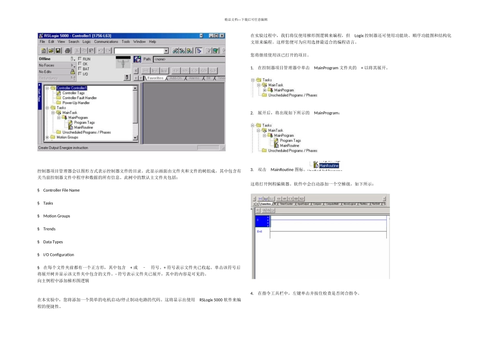Click the Undo arrow icon
This screenshot has height=348, width=492.
click(100, 51)
